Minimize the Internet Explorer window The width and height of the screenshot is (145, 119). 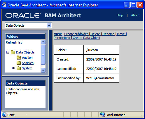[x=127, y=5]
